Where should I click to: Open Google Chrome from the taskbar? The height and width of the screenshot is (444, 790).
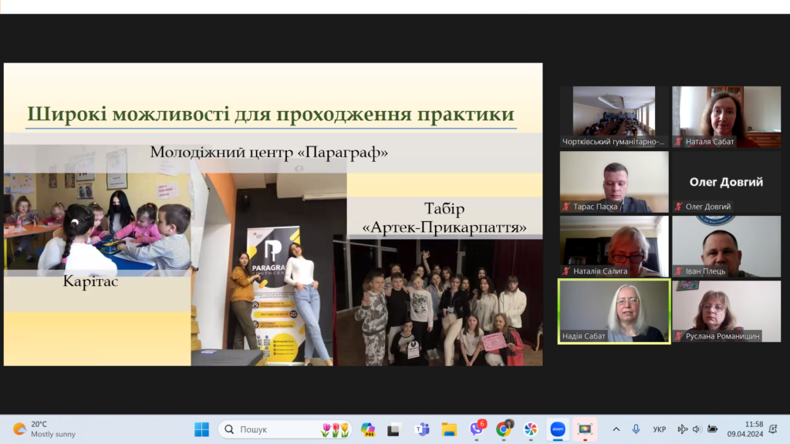pos(504,429)
